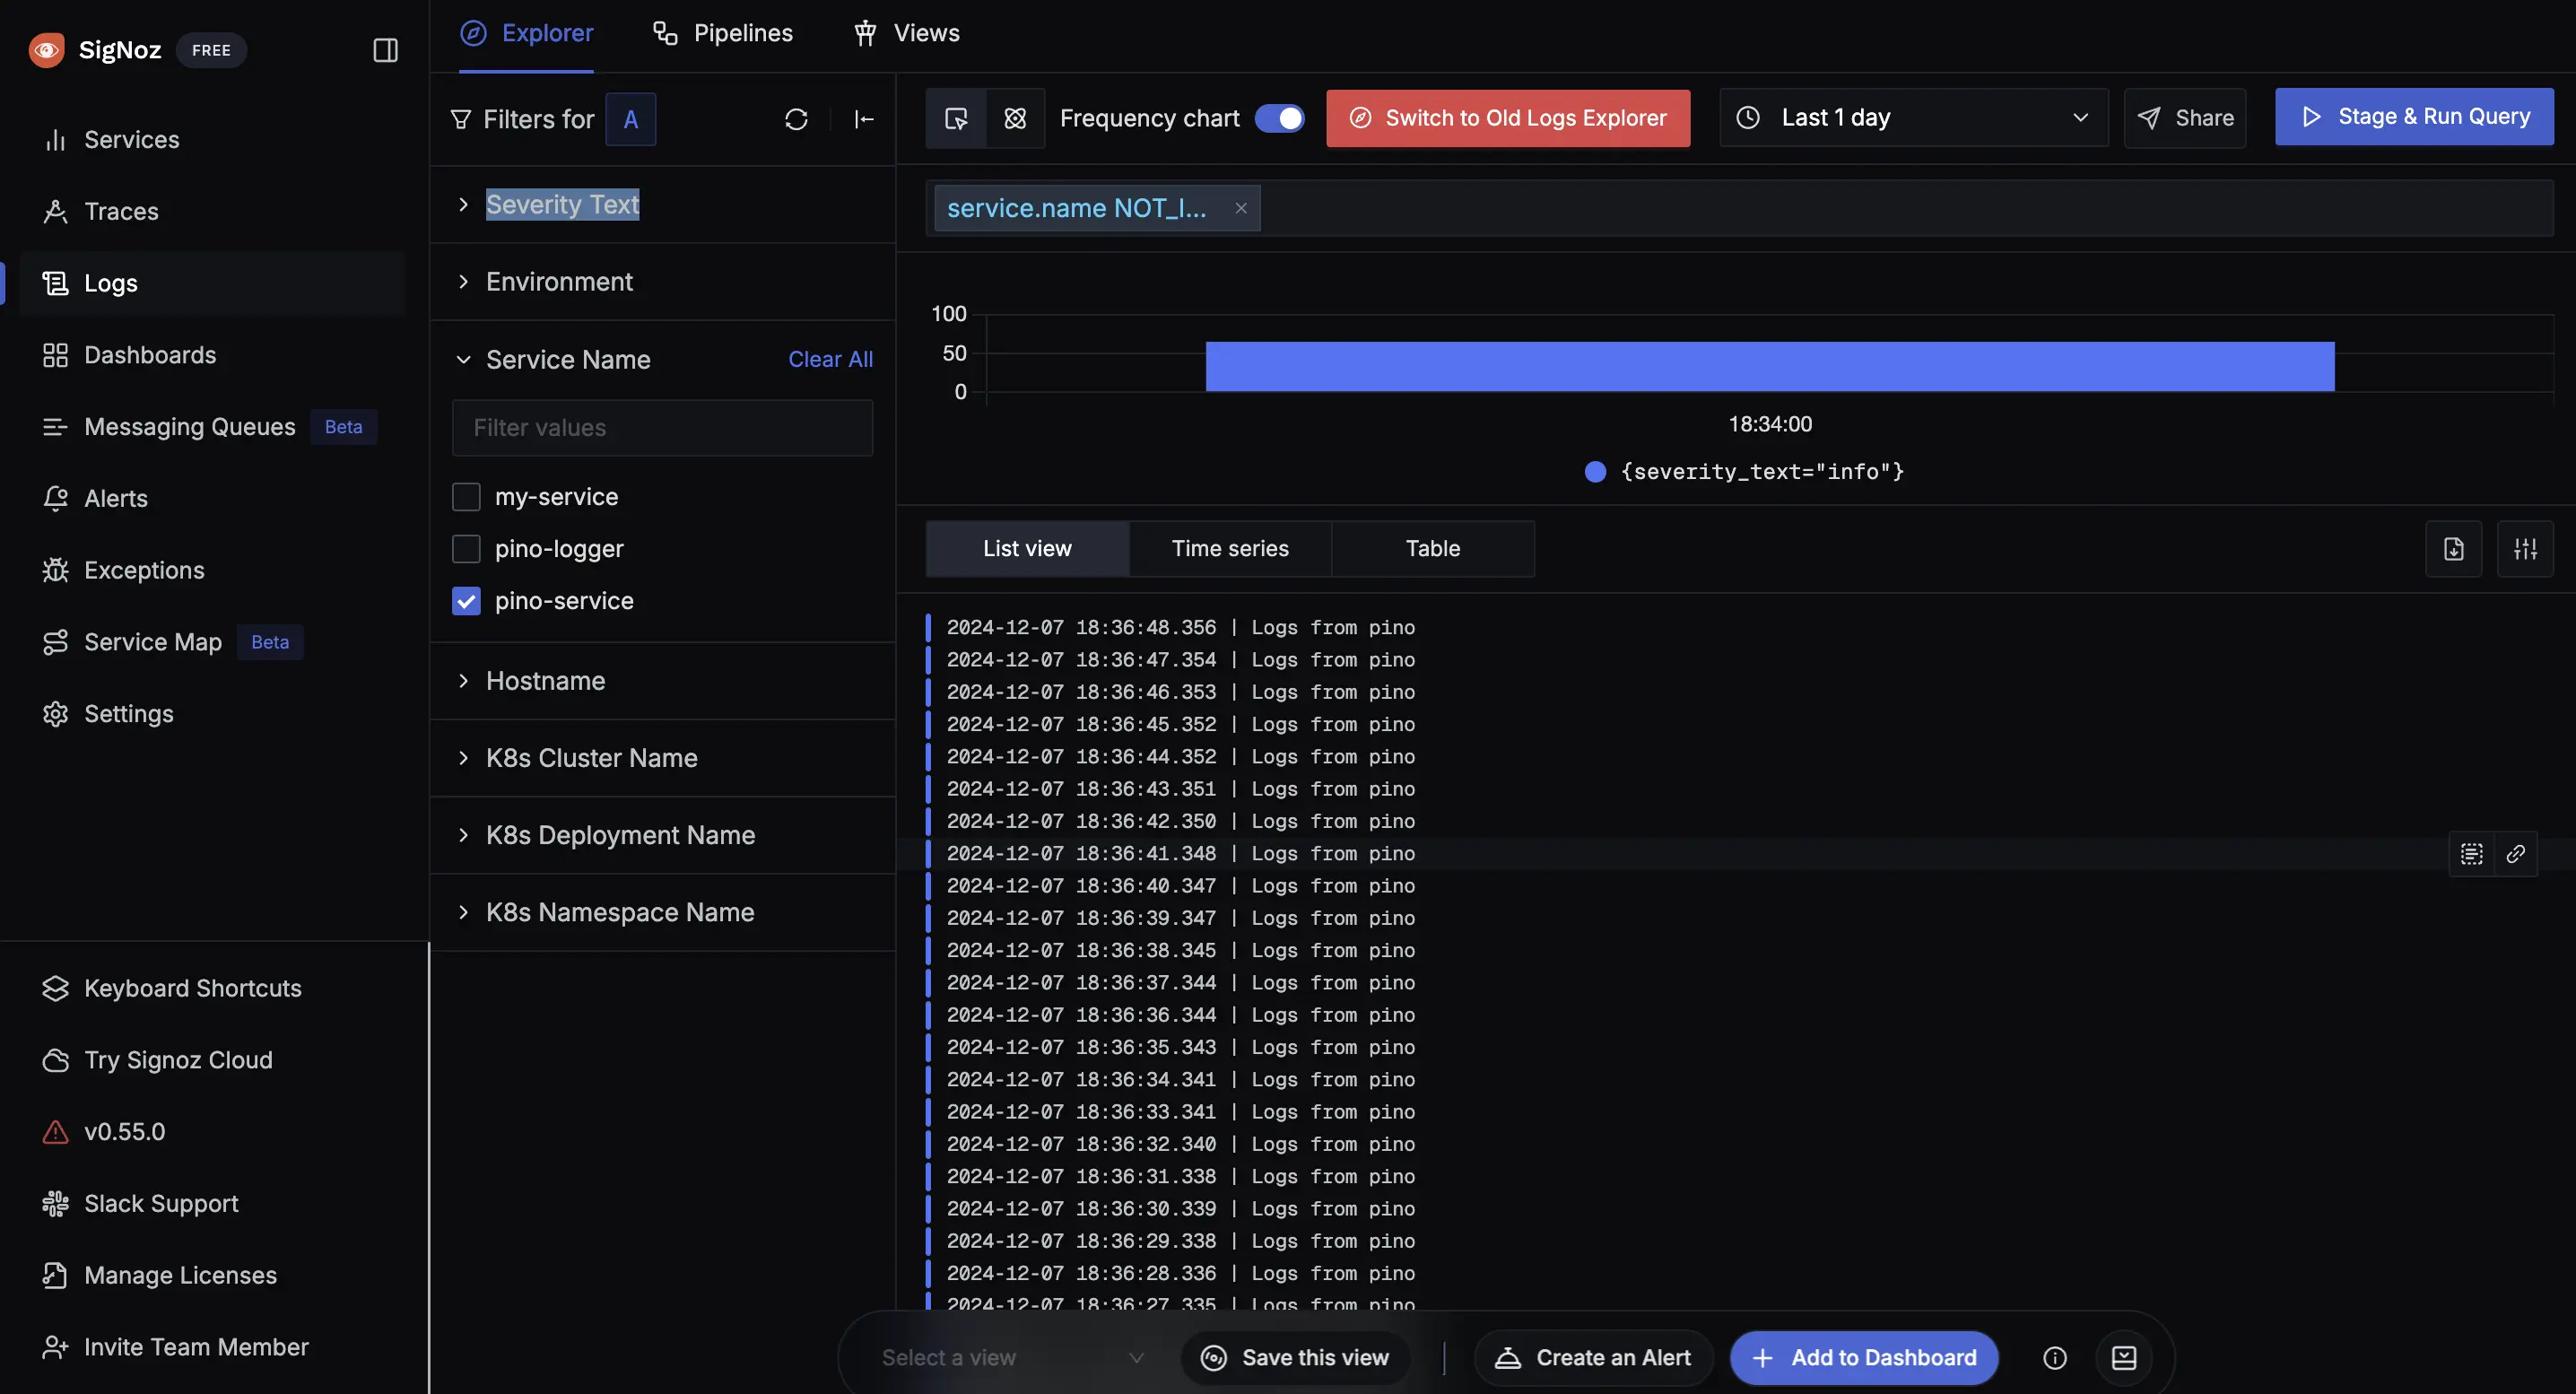Click the download logs icon
Screen dimensions: 2576x1394
(2453, 549)
